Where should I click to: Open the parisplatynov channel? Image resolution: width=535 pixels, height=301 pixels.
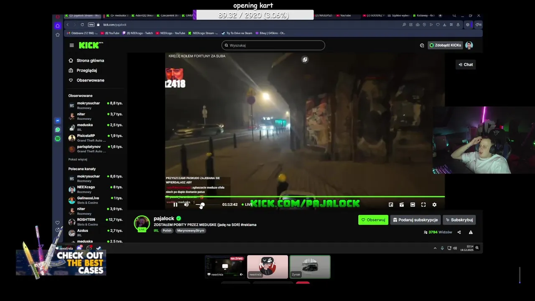pyautogui.click(x=95, y=148)
